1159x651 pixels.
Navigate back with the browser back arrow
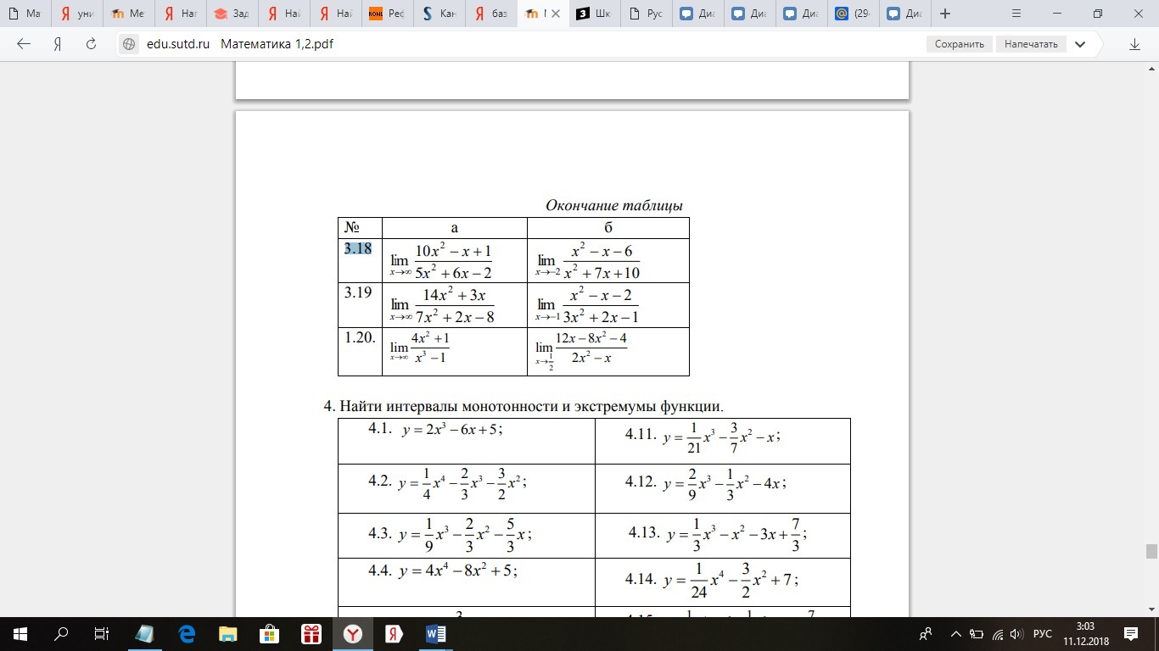(x=22, y=43)
